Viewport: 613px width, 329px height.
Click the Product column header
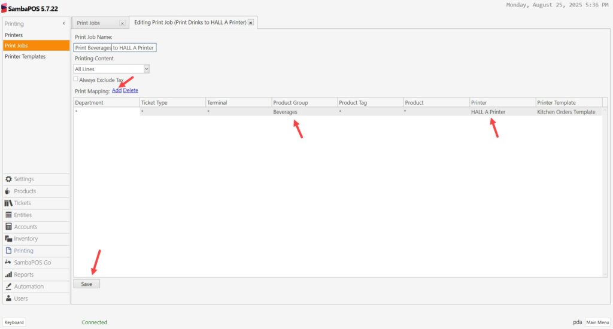pyautogui.click(x=436, y=103)
